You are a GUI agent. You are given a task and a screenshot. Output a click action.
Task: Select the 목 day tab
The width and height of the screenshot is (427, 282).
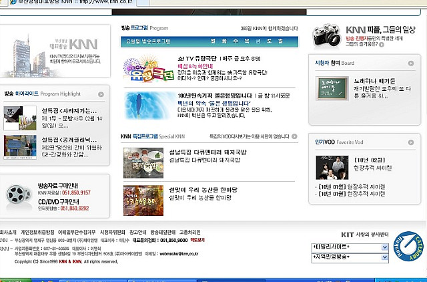(x=247, y=41)
